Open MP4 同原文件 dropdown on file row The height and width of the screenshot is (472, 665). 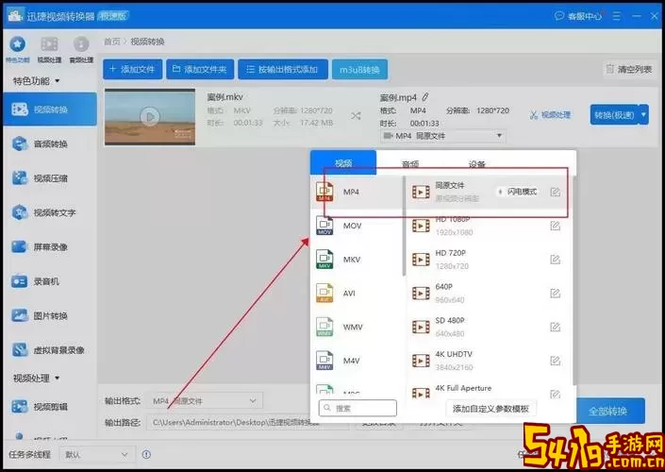click(x=442, y=136)
